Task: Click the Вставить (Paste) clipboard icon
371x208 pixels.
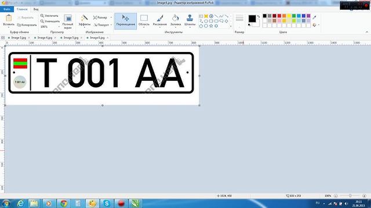Action: point(9,18)
